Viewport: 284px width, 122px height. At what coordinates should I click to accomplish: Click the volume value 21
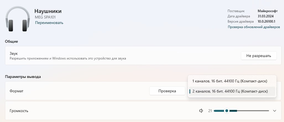210,111
